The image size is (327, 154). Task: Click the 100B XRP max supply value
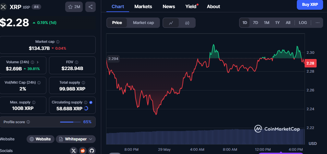[x=23, y=108]
